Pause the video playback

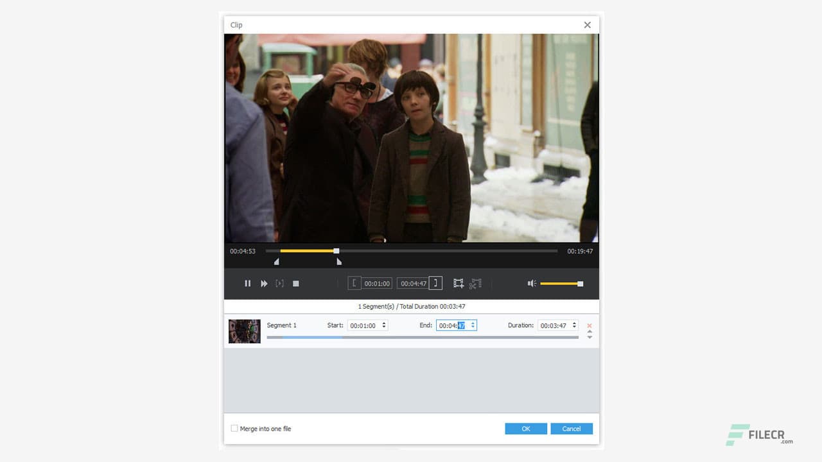pos(247,283)
